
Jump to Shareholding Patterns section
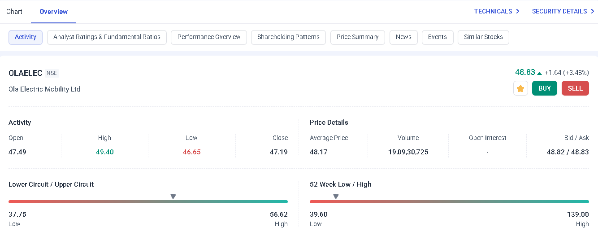tap(288, 37)
